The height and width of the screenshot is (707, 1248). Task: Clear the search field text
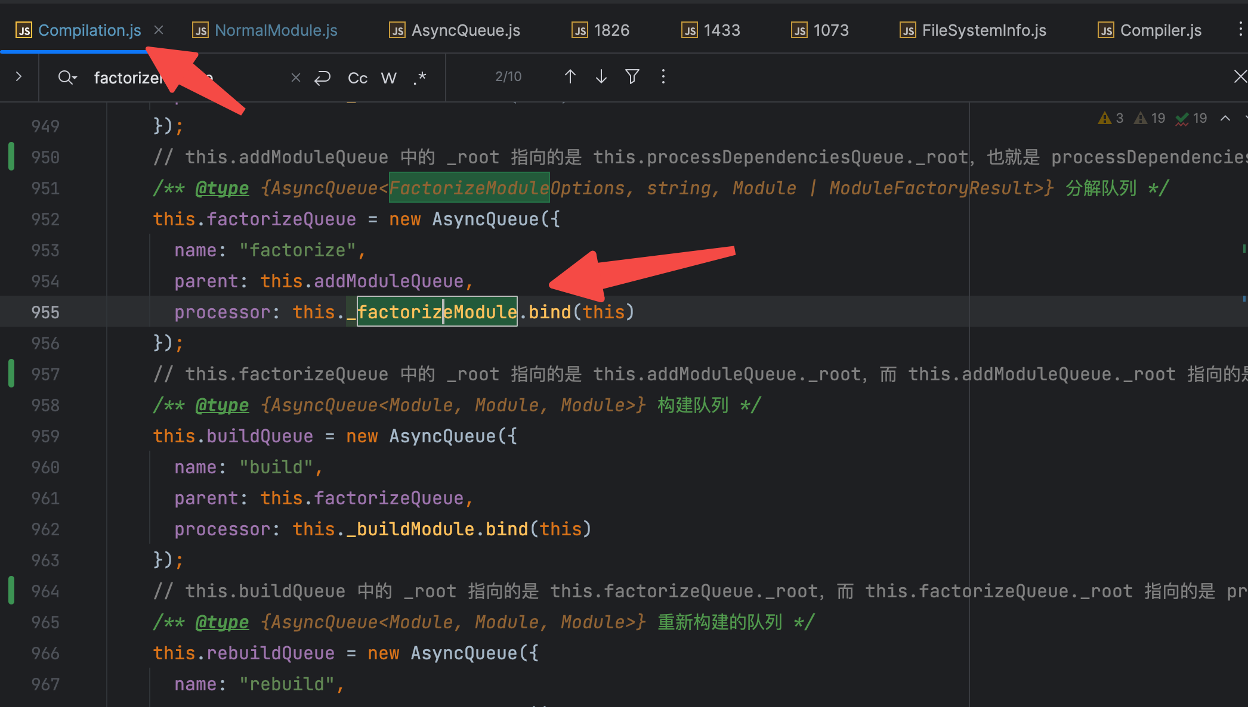(x=295, y=77)
